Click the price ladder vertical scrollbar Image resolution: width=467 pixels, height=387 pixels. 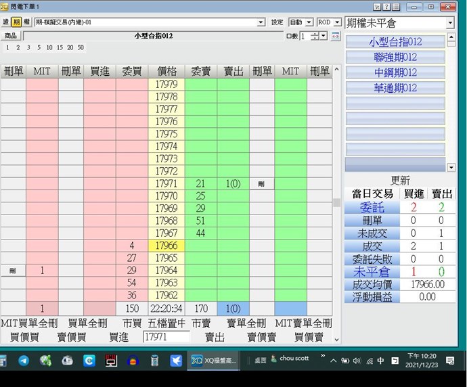[336, 203]
